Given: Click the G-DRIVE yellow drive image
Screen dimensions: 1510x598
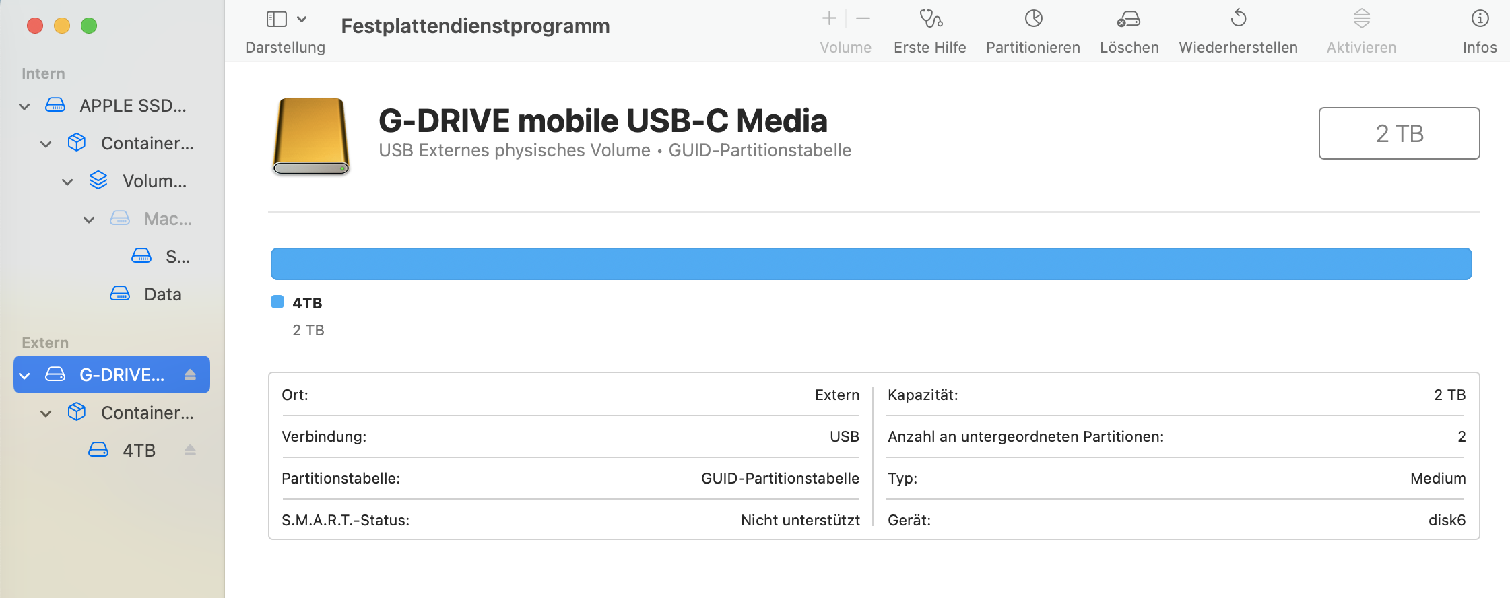Looking at the screenshot, I should 311,137.
